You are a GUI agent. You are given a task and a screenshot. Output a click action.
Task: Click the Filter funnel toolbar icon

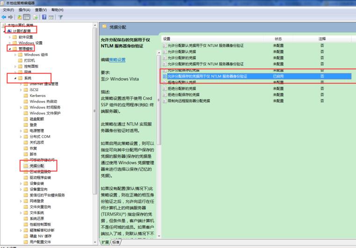click(x=60, y=17)
